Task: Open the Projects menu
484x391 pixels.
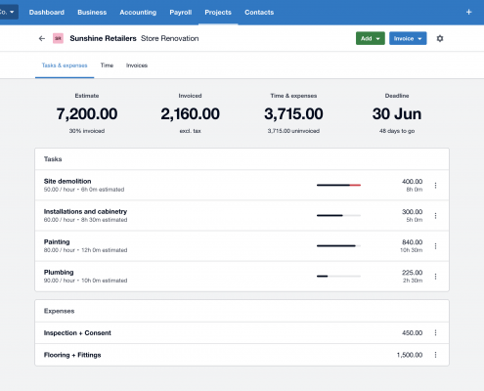Action: click(x=218, y=13)
